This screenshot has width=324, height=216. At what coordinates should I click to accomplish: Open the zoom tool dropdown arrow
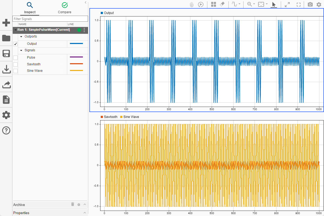tap(254, 4)
